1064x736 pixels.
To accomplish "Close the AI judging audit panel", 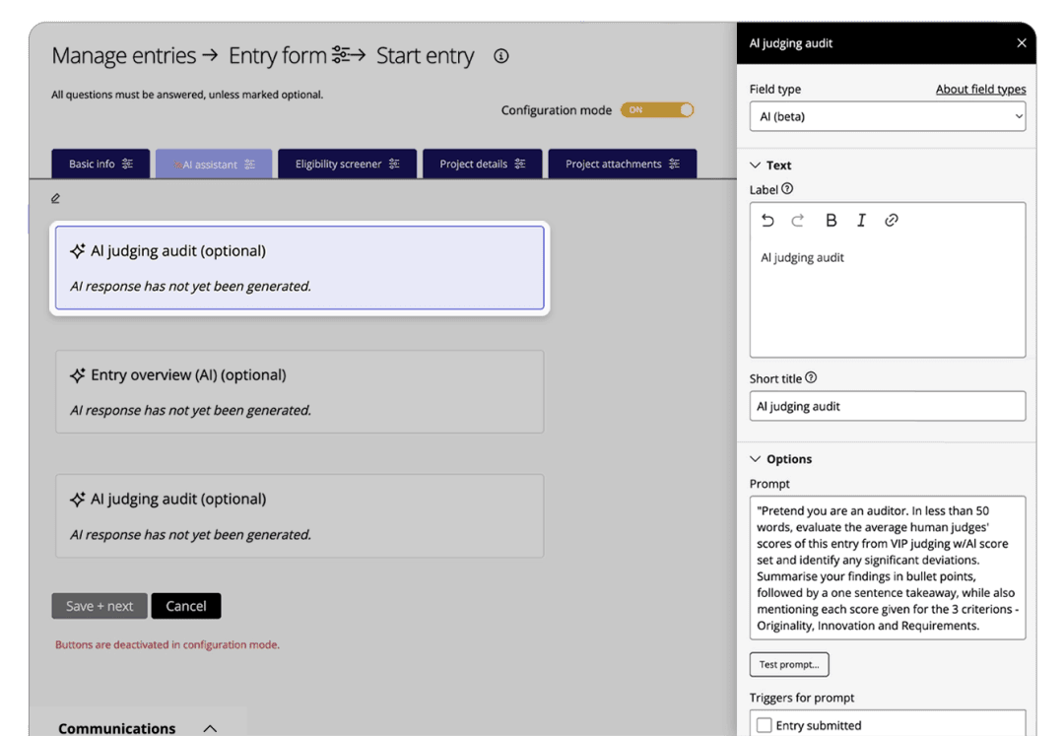I will [x=1022, y=43].
